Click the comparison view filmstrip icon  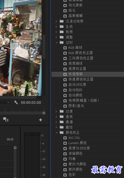point(6,119)
